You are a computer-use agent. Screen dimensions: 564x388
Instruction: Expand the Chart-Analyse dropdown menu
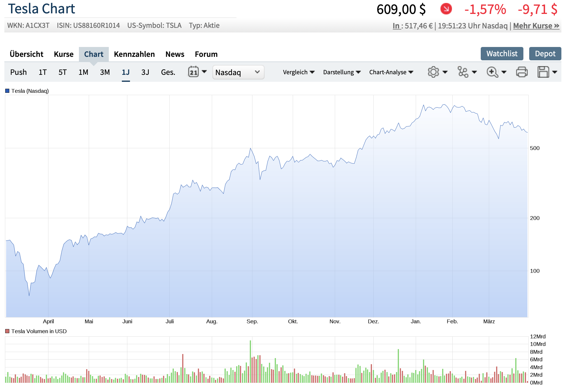(391, 72)
